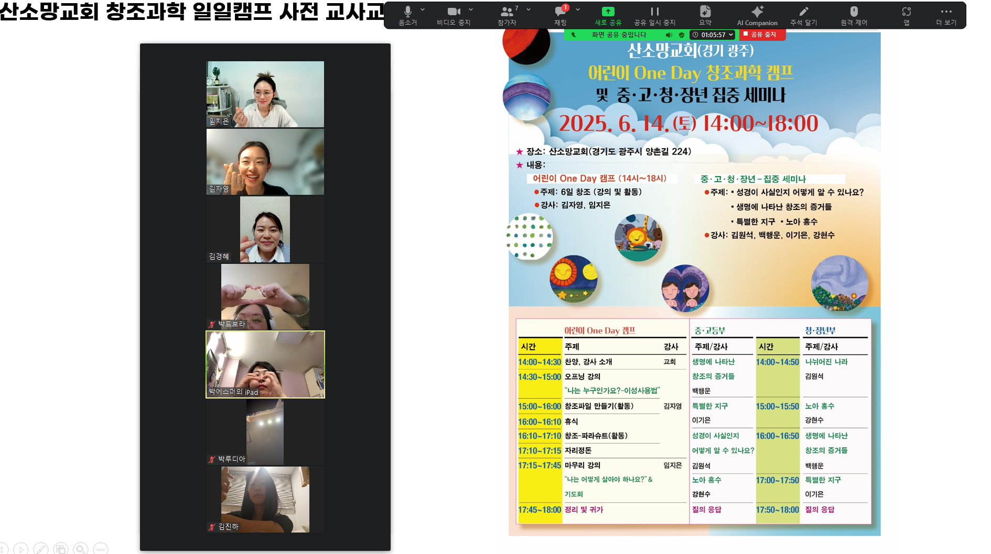Click the '어린이 One Day 창조과학 캠프' title
This screenshot has height=554, width=991.
pyautogui.click(x=691, y=72)
